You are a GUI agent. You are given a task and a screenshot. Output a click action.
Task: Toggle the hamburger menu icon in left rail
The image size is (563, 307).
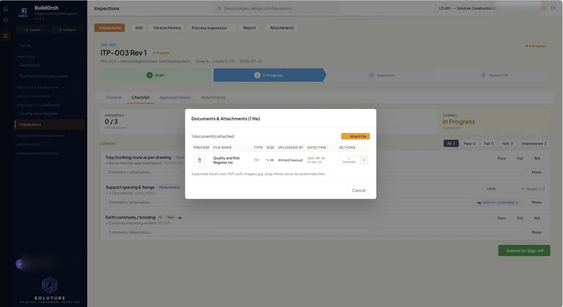coord(6,36)
